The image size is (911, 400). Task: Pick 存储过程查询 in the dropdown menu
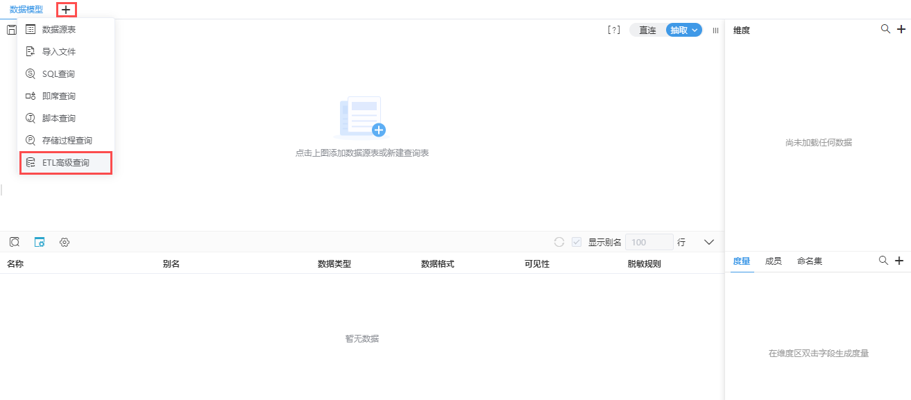click(65, 140)
